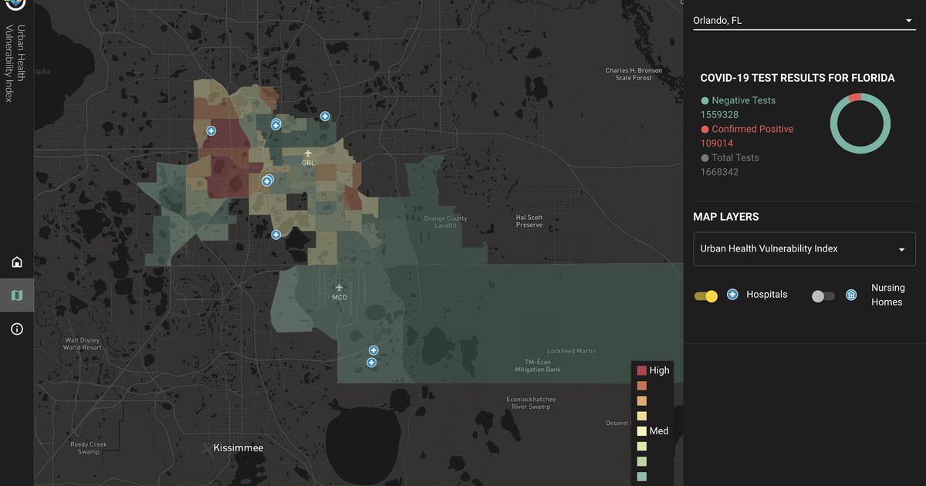Click the Hospitals layer label
The width and height of the screenshot is (926, 486).
pyautogui.click(x=767, y=295)
